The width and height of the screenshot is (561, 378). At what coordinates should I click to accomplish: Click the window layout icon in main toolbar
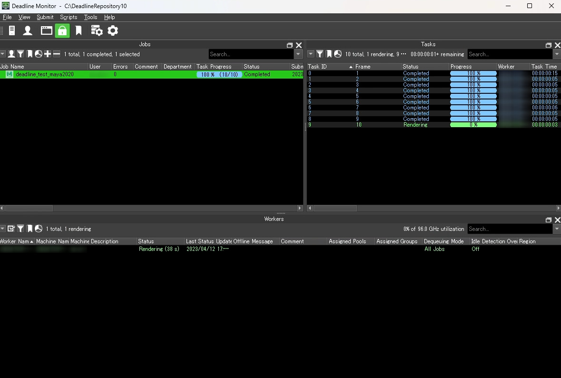pos(46,31)
